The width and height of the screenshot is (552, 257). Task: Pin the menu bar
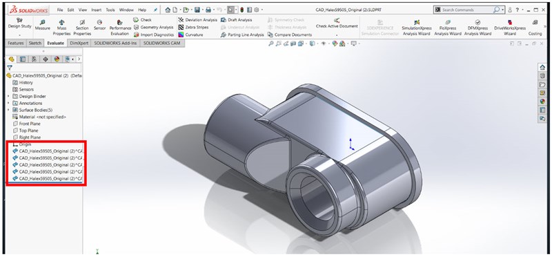point(155,10)
